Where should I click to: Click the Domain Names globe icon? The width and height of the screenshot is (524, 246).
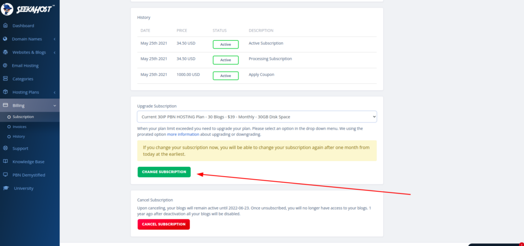(6, 39)
